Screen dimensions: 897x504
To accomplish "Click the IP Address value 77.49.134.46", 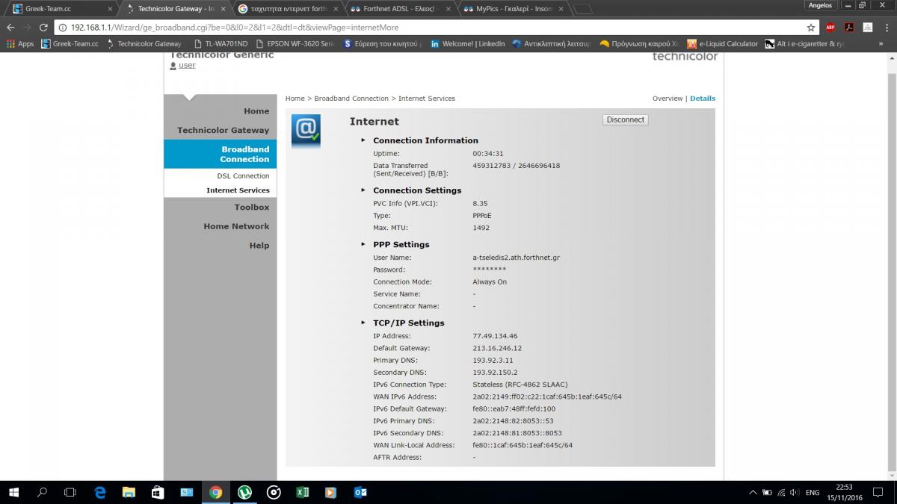I will (x=495, y=336).
